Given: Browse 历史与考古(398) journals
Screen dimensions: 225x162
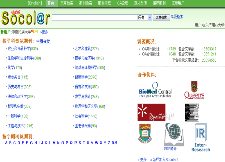Looking at the screenshot, I should click(19, 87).
